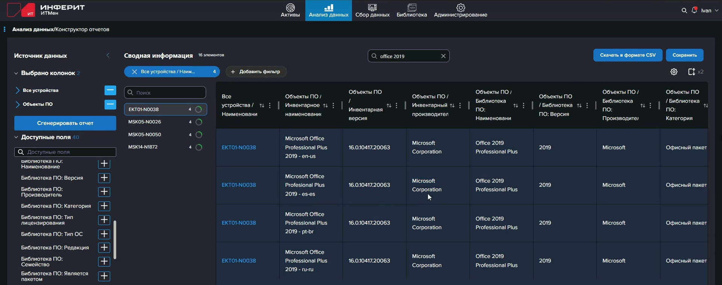Image resolution: width=722 pixels, height=285 pixels.
Task: Add 'Библиотека ПО: Категория' field with plus
Action: tap(104, 206)
